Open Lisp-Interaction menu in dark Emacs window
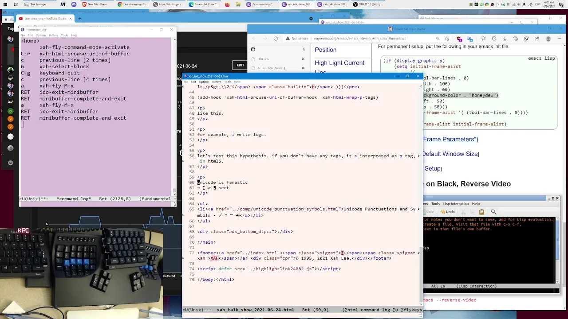The image size is (568, 319). pos(456,204)
